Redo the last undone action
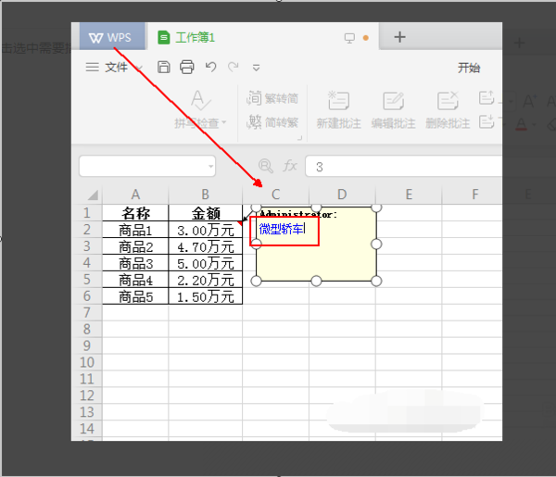 pos(234,67)
